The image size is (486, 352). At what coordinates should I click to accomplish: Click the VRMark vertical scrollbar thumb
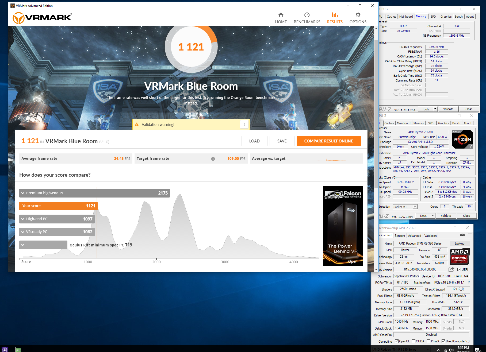click(376, 114)
